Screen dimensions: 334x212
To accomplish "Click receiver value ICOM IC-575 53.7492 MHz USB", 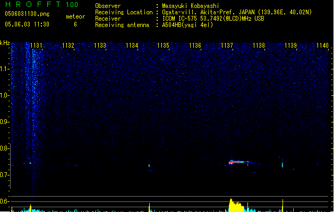I will coord(213,19).
